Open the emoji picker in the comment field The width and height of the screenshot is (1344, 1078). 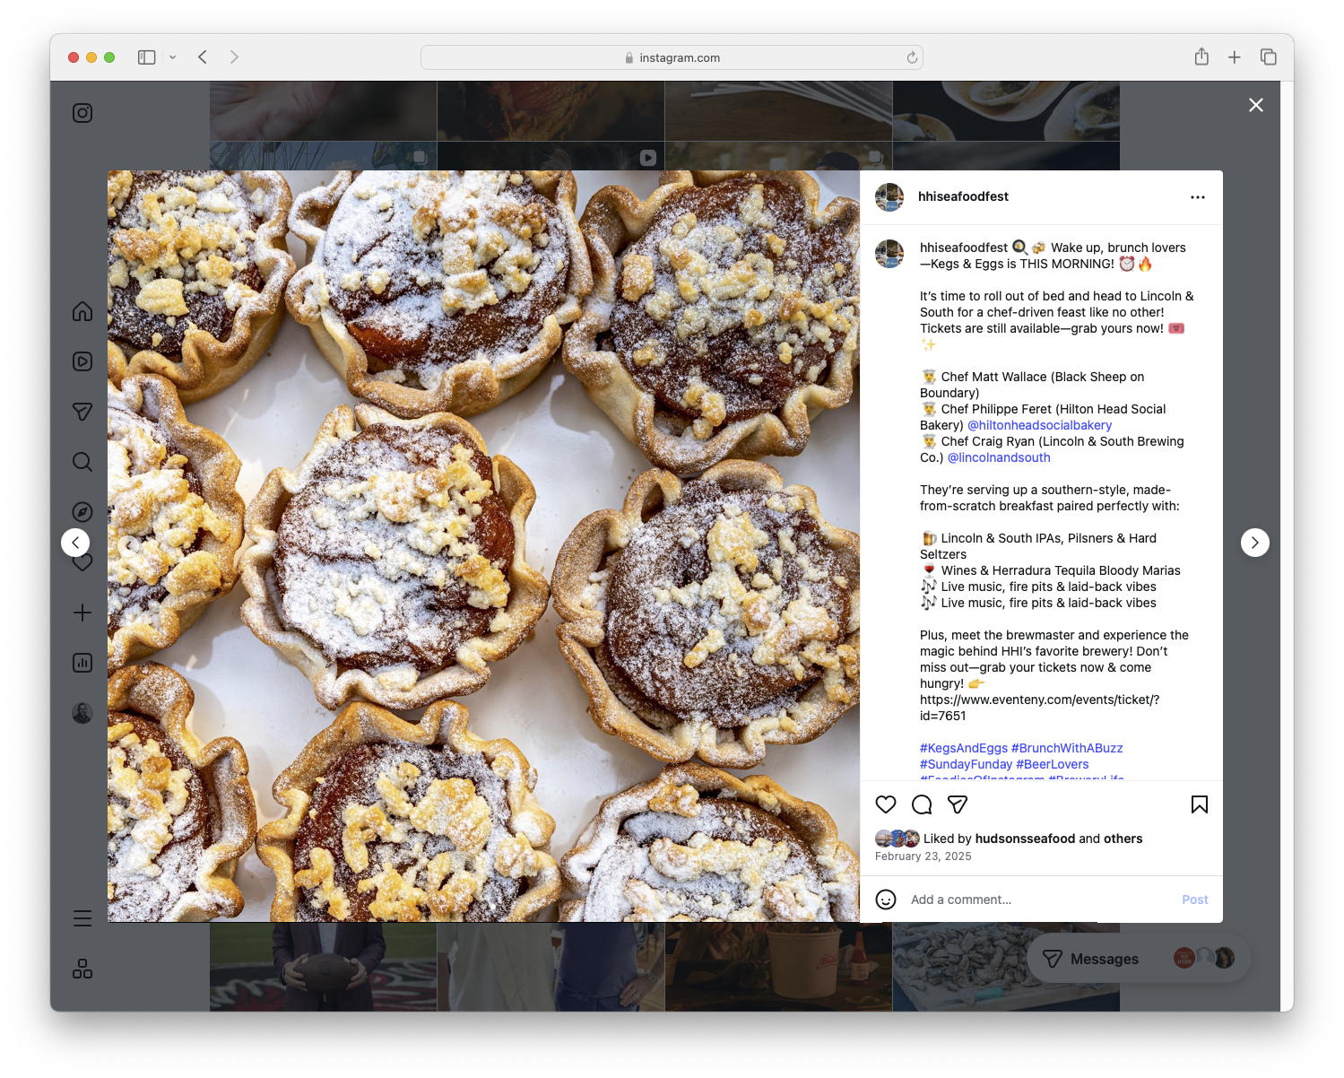pos(886,900)
